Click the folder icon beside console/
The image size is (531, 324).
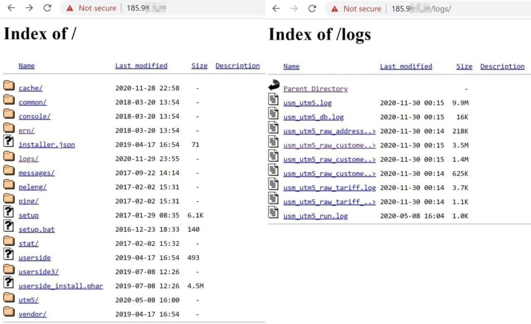click(9, 114)
